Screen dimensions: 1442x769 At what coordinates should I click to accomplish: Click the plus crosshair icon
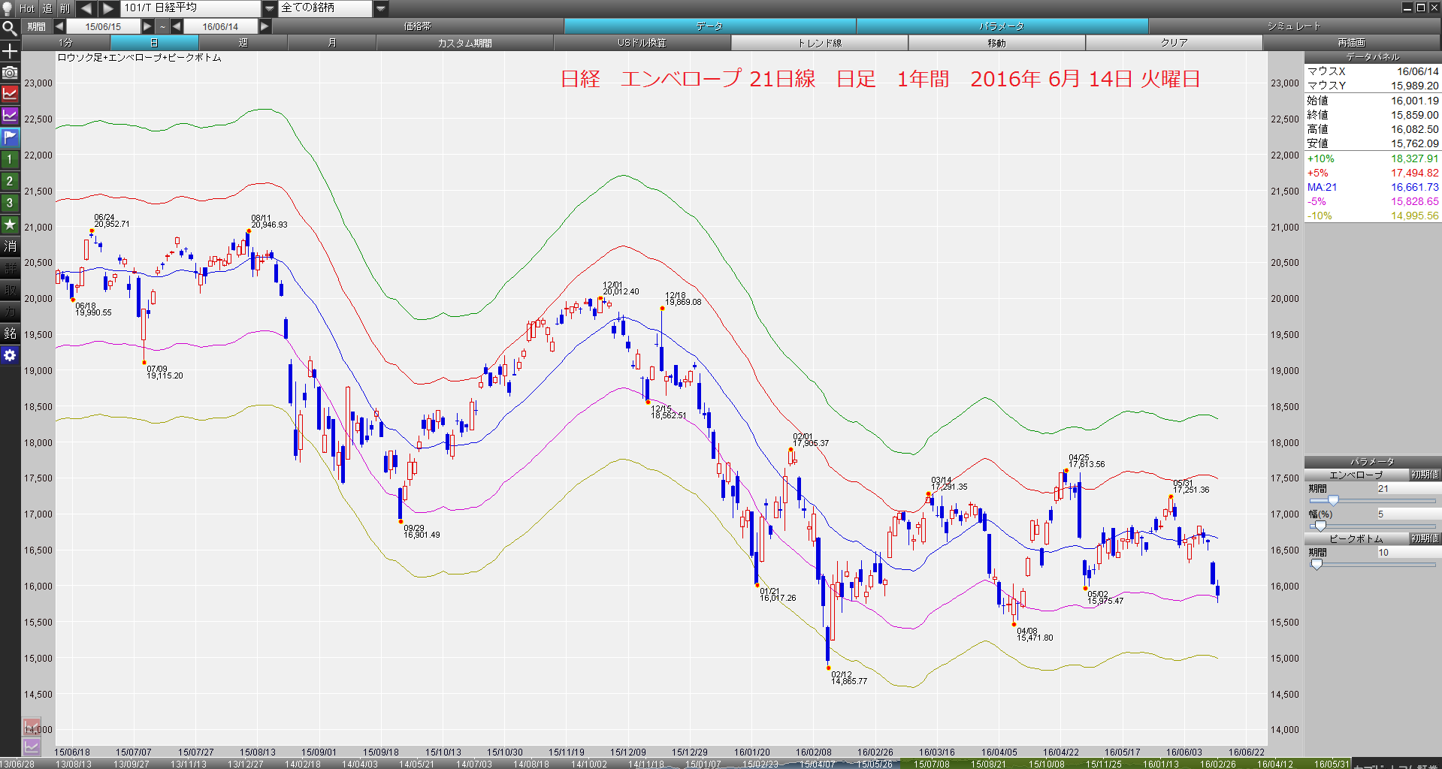coord(10,50)
